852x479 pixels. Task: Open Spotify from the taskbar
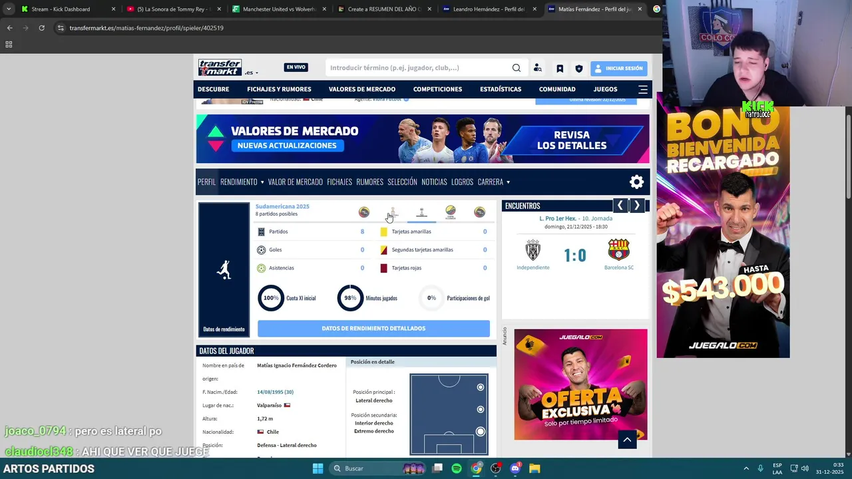coord(457,468)
